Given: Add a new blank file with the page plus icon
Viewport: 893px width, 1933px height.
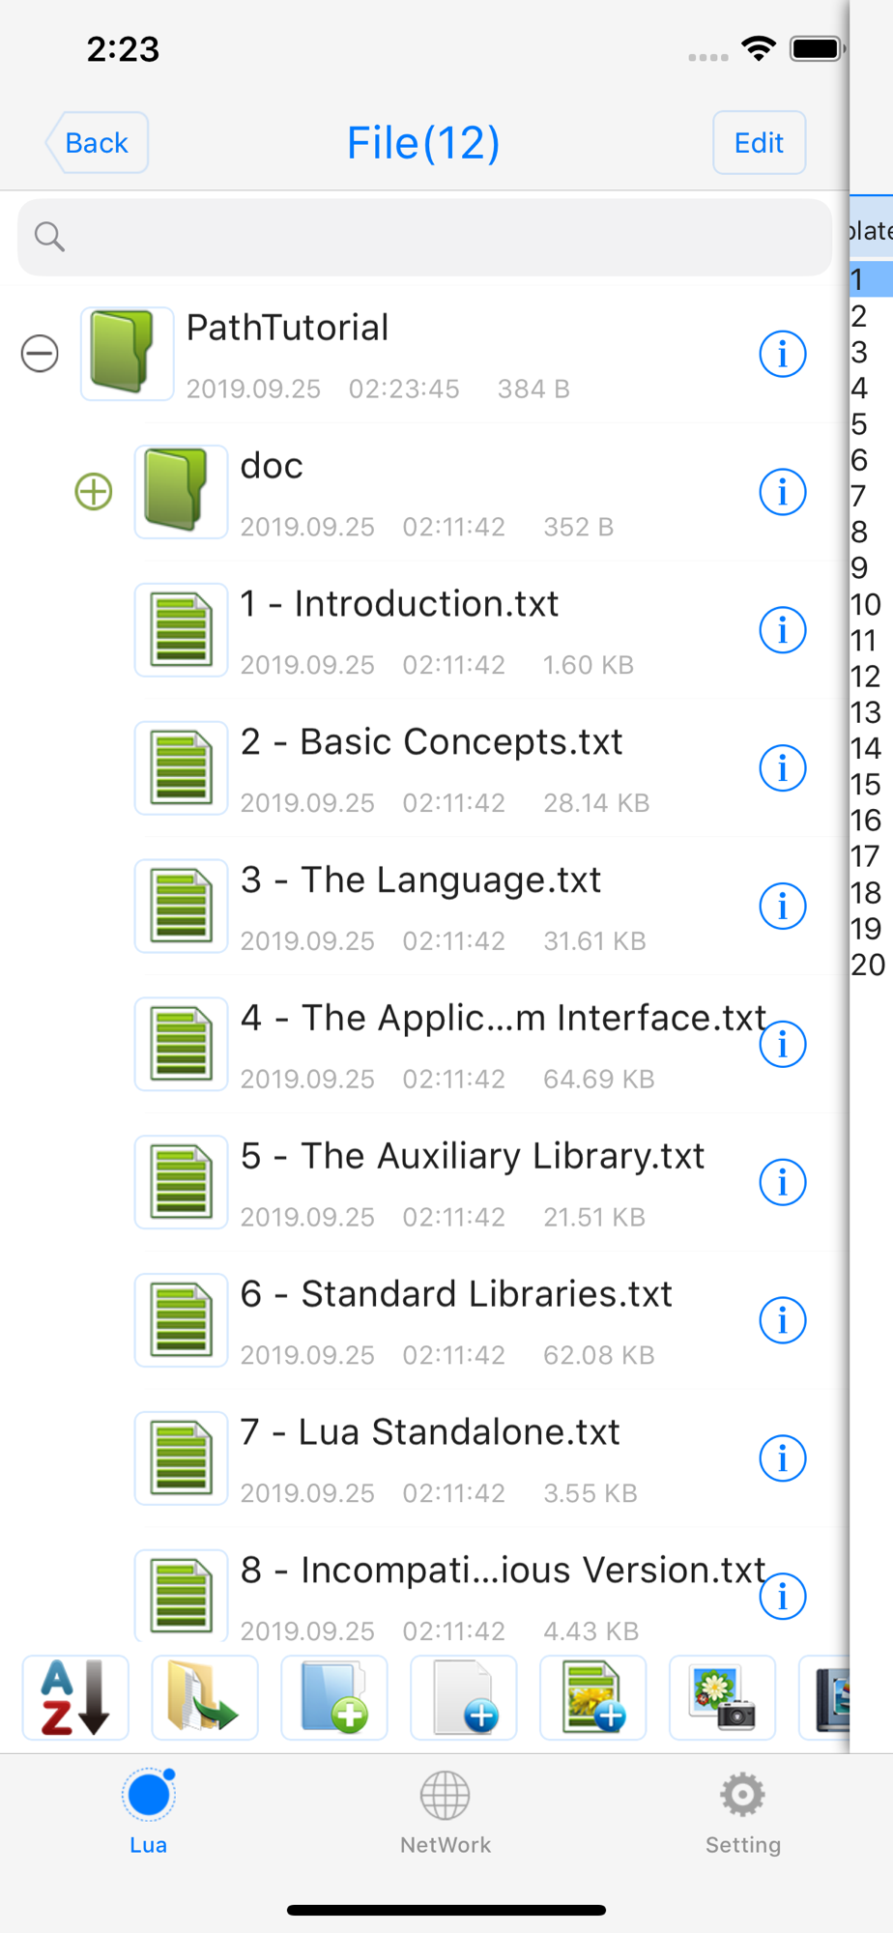Looking at the screenshot, I should coord(464,1697).
